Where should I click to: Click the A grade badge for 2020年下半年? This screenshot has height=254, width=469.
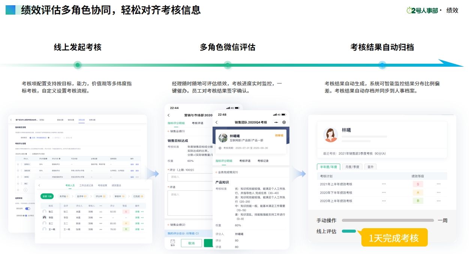(x=418, y=193)
